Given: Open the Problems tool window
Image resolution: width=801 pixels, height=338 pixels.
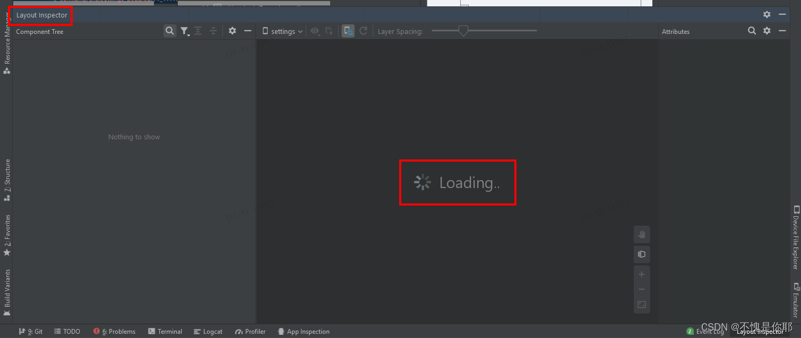Looking at the screenshot, I should tap(114, 332).
